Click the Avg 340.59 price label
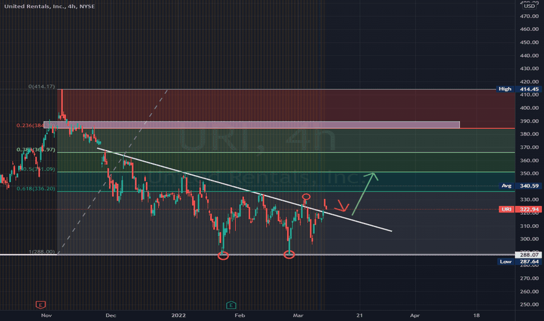The image size is (544, 321). [519, 186]
